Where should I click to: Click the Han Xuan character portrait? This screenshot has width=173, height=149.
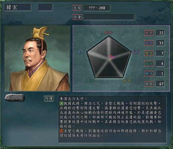(x=37, y=58)
